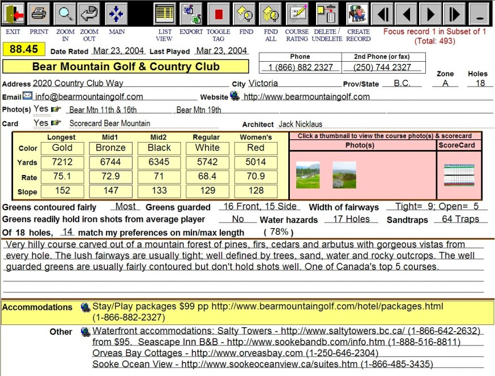The image size is (495, 376).
Task: Click the Orveas Bay Cottages line
Action: [235, 353]
